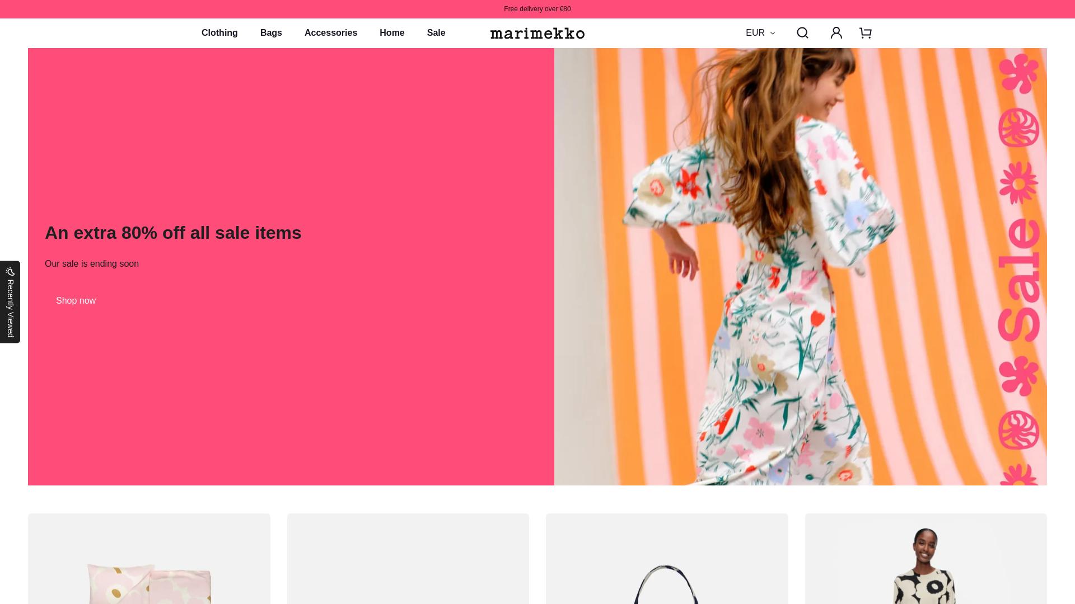Open the shopping cart icon
1075x604 pixels.
click(x=866, y=33)
